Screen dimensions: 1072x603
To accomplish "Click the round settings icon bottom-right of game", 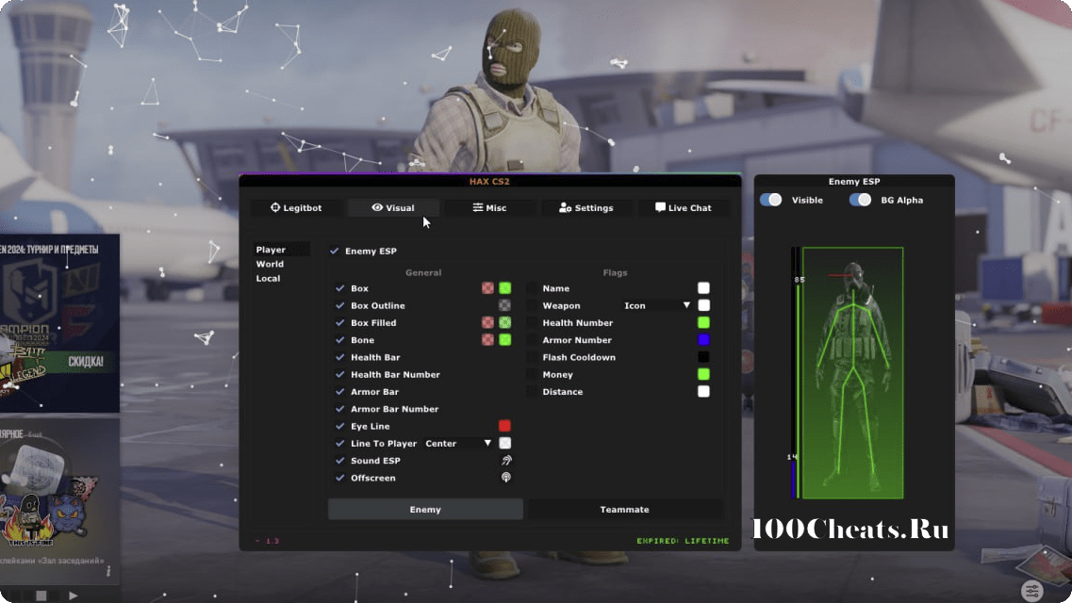I will tap(1031, 590).
